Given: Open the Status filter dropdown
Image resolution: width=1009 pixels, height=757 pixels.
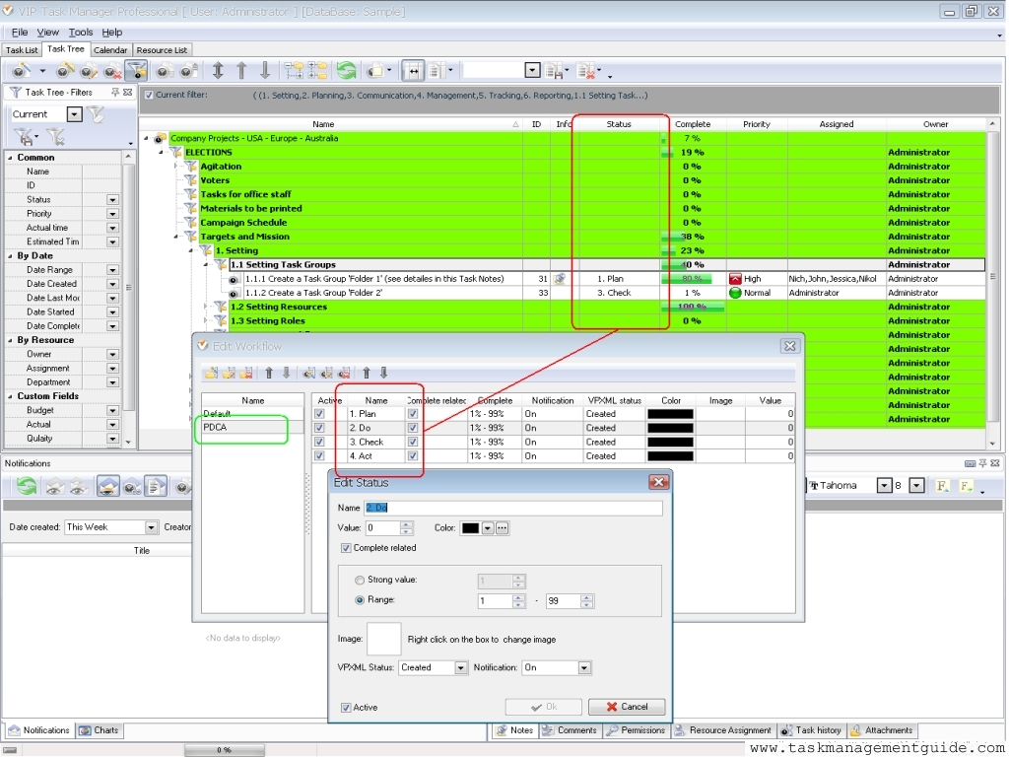Looking at the screenshot, I should [112, 200].
